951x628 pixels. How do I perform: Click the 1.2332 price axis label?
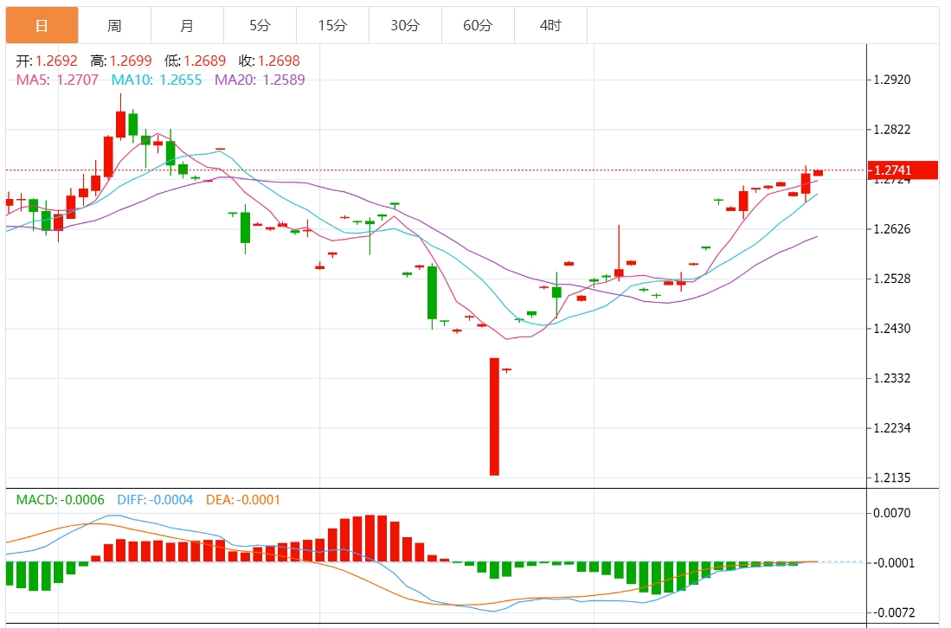tap(891, 378)
